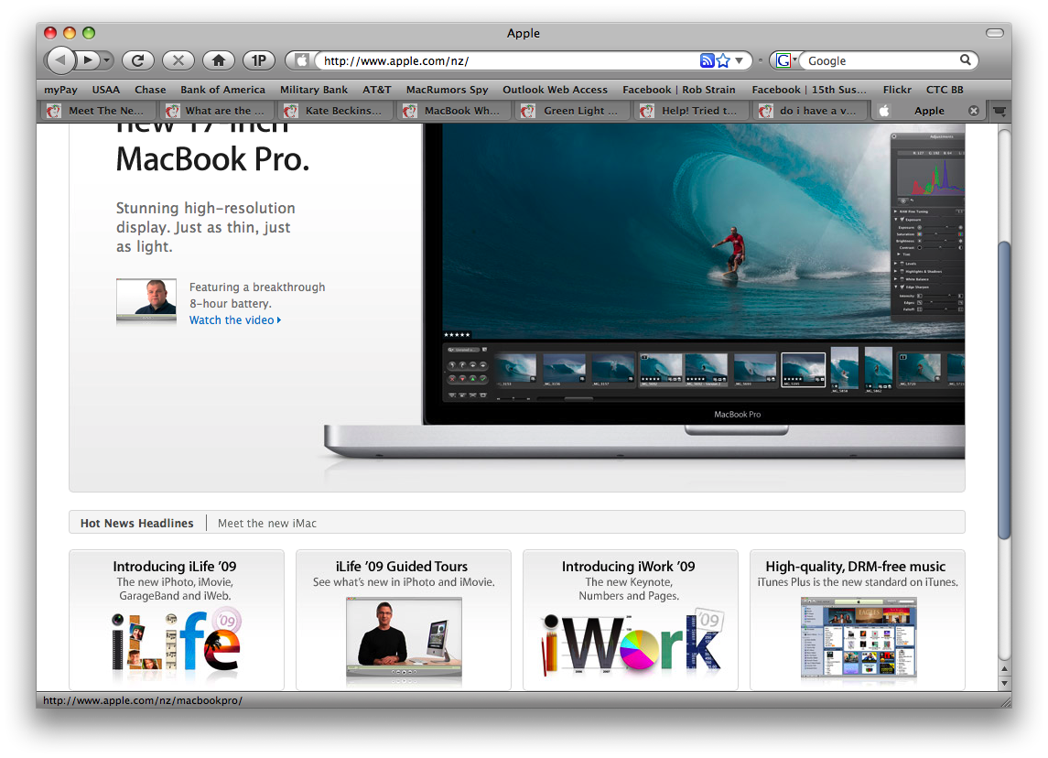Open the Introducing iLife '09 promo heading
The image size is (1048, 758).
(175, 566)
